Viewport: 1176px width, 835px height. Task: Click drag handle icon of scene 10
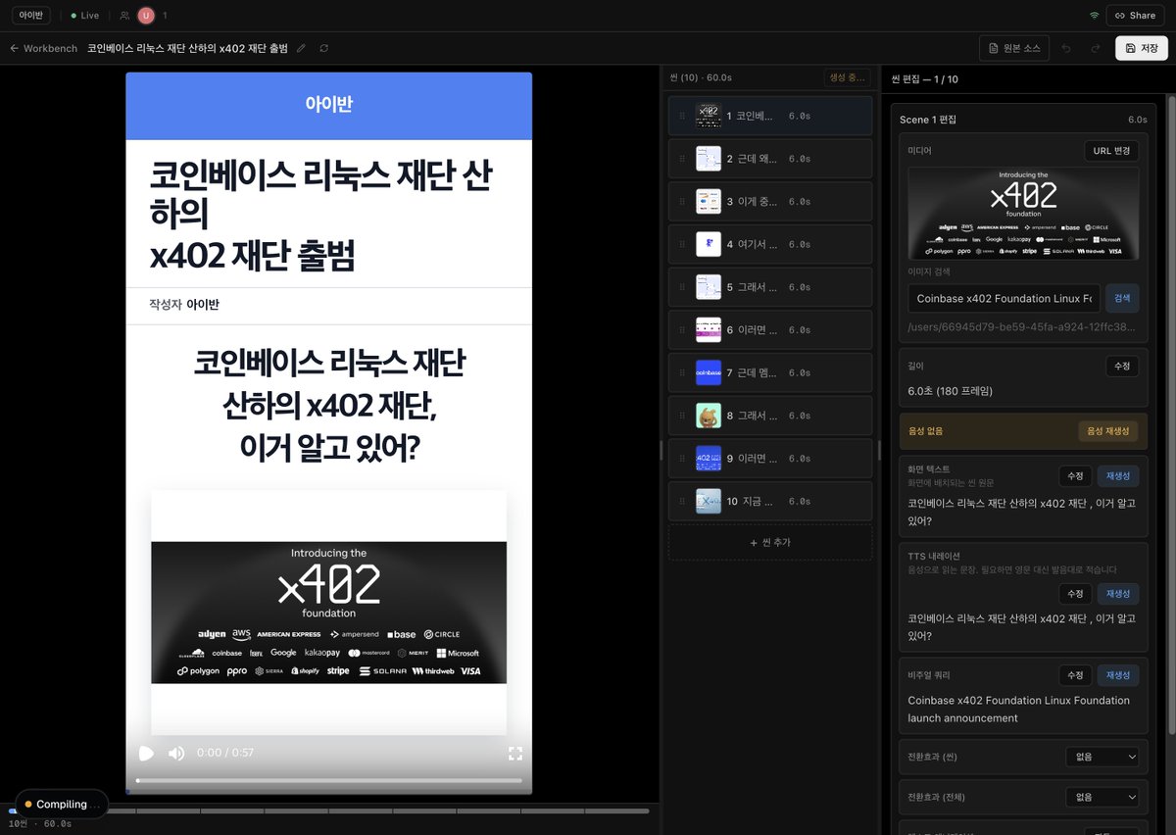[x=682, y=501]
